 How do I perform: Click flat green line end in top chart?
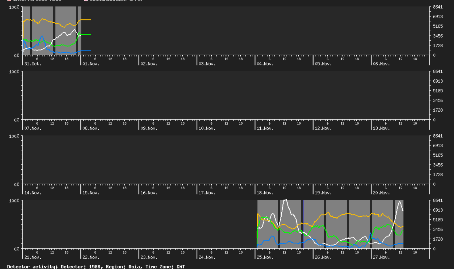pyautogui.click(x=90, y=35)
